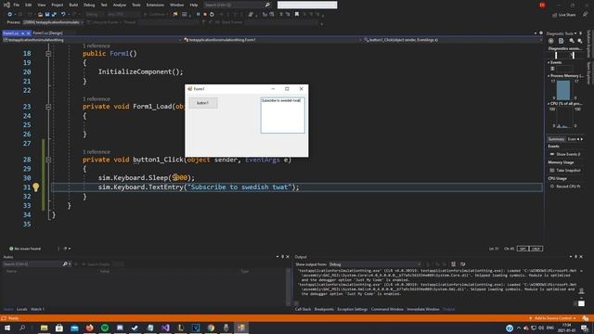This screenshot has height=334, width=594.
Task: Click the Open File icon in the toolbar
Action: 40,15
